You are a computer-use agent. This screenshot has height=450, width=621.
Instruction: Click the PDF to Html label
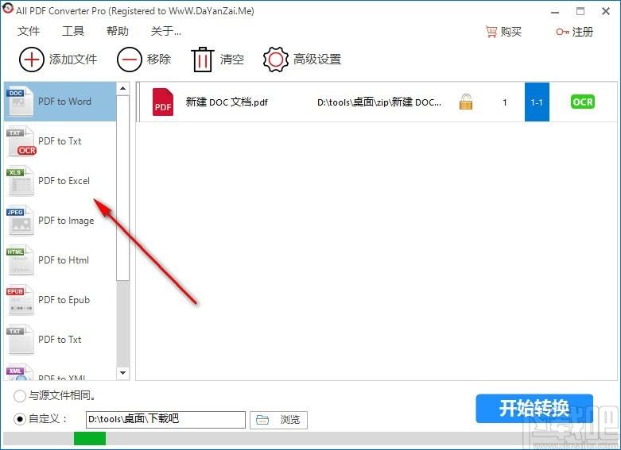tap(64, 260)
